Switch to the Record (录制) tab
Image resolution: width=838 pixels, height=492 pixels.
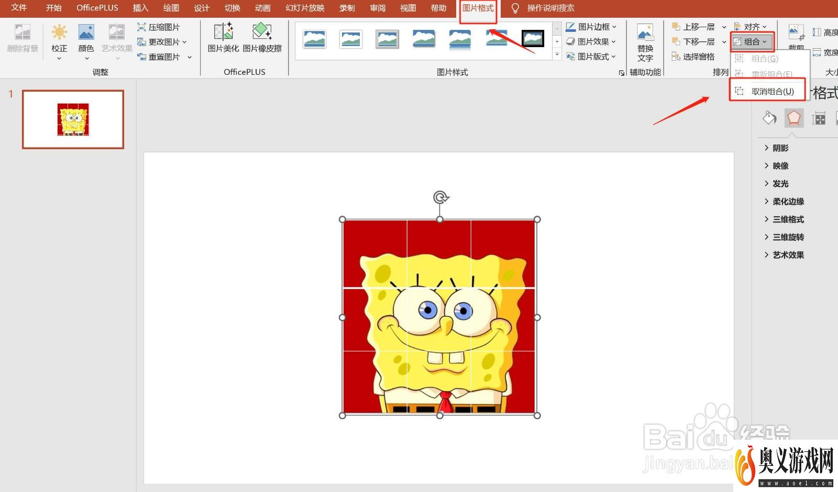point(347,8)
